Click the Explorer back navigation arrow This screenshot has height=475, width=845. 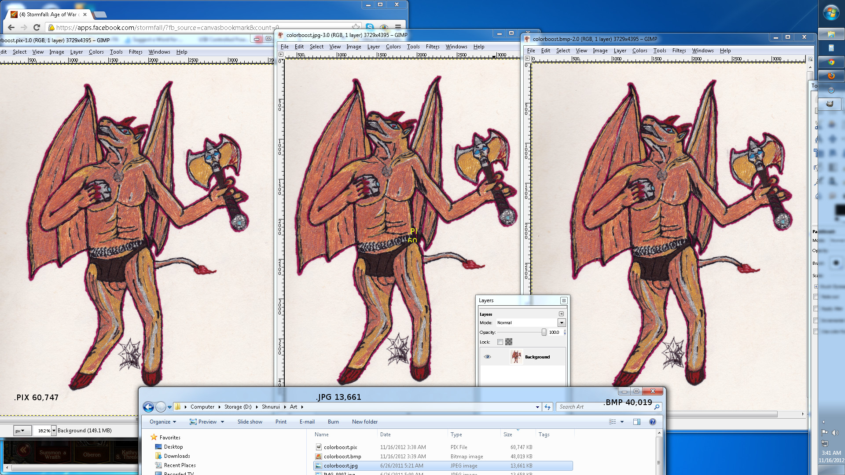pyautogui.click(x=149, y=407)
